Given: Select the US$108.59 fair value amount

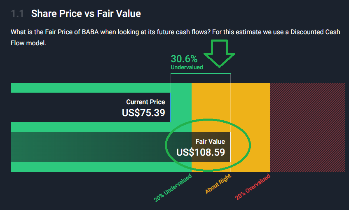Looking at the screenshot, I should pos(201,152).
